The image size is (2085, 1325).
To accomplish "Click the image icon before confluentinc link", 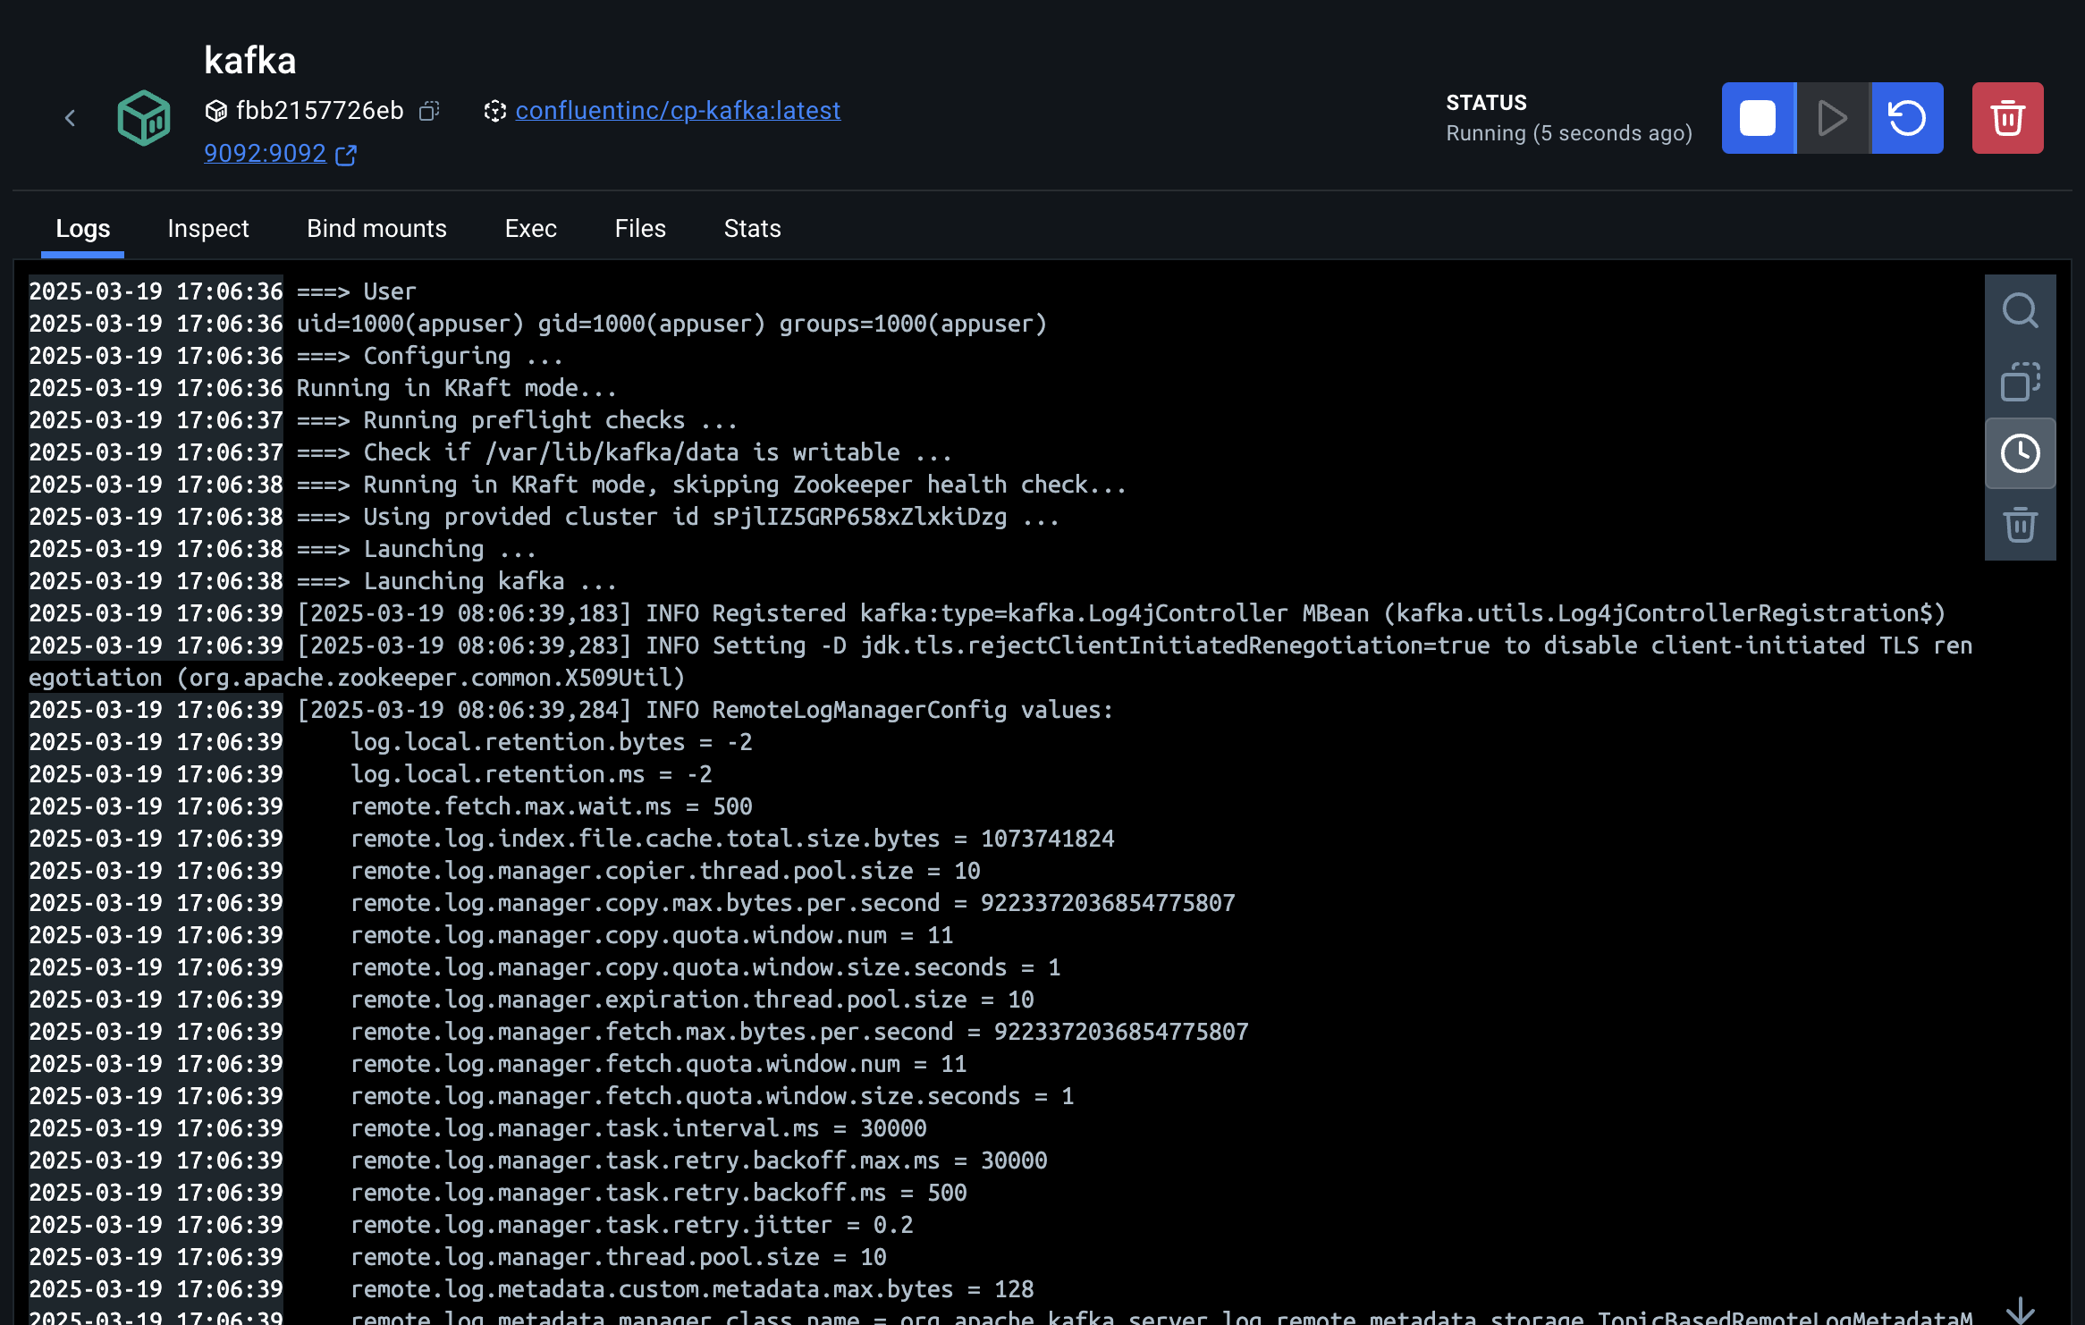I will pyautogui.click(x=495, y=111).
